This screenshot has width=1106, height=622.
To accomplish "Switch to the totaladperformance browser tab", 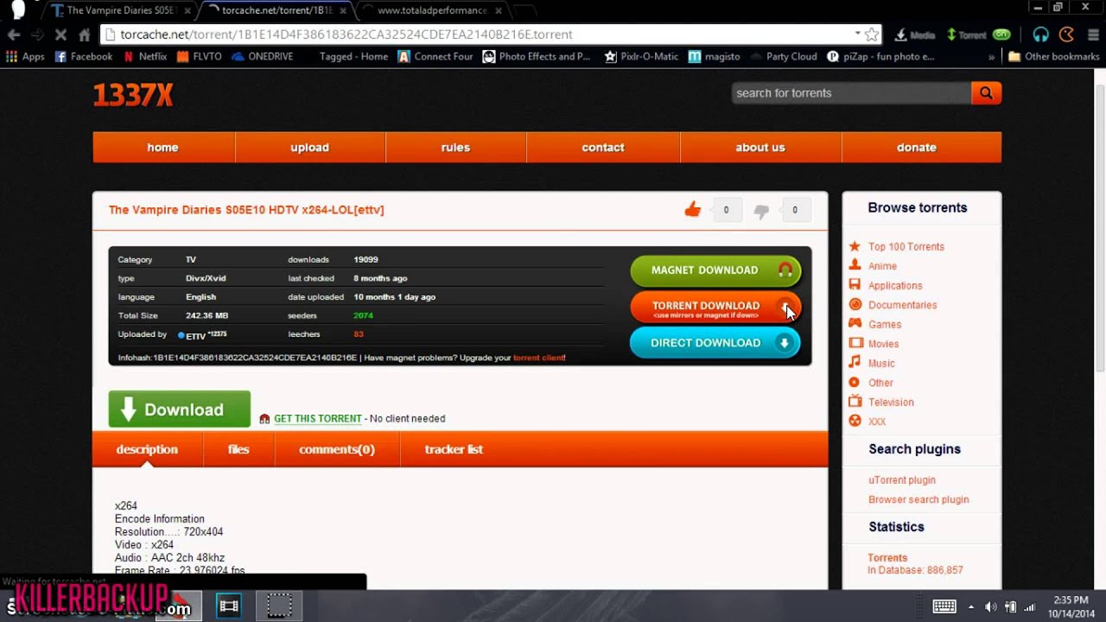I will pyautogui.click(x=432, y=10).
